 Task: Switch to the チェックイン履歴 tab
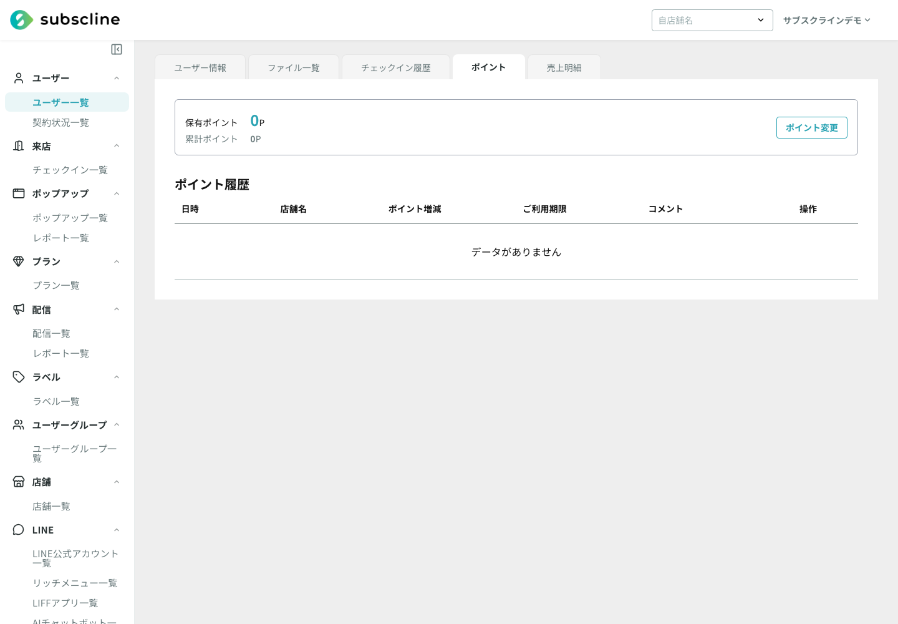[x=396, y=67]
